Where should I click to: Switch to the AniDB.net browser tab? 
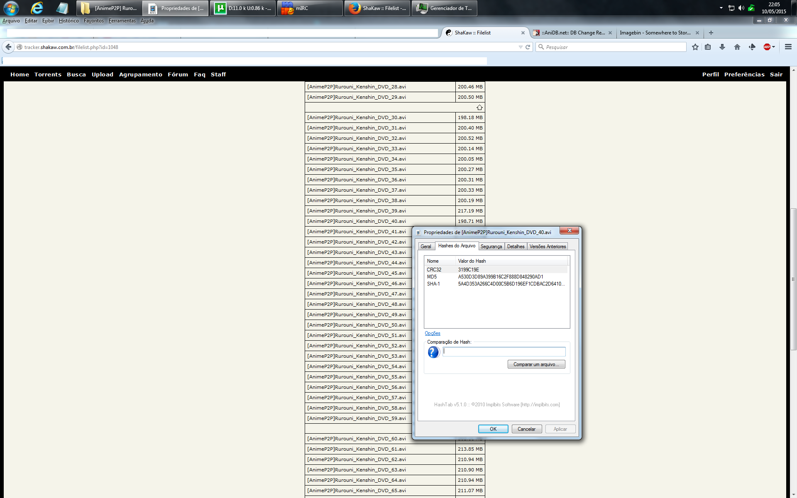pos(573,33)
